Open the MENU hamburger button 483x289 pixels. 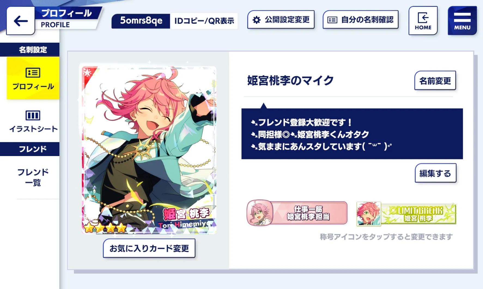[x=462, y=21]
